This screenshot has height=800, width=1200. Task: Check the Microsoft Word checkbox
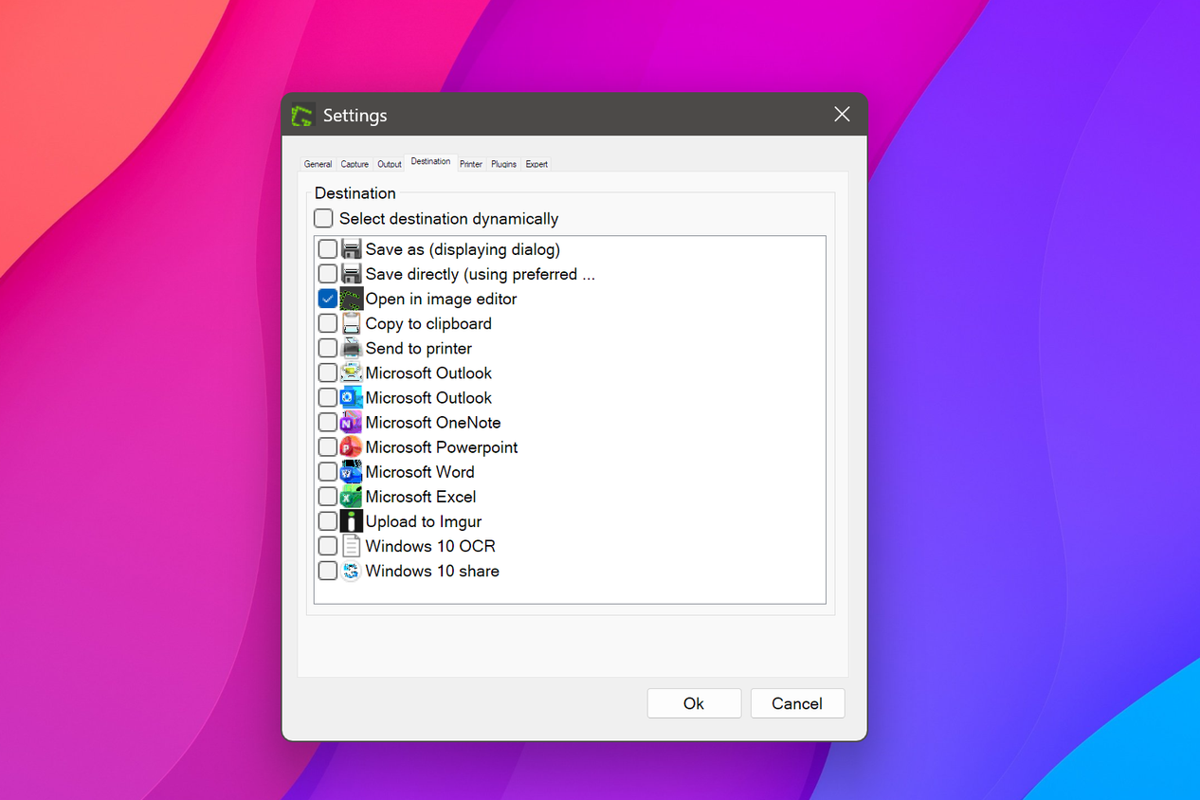(328, 471)
